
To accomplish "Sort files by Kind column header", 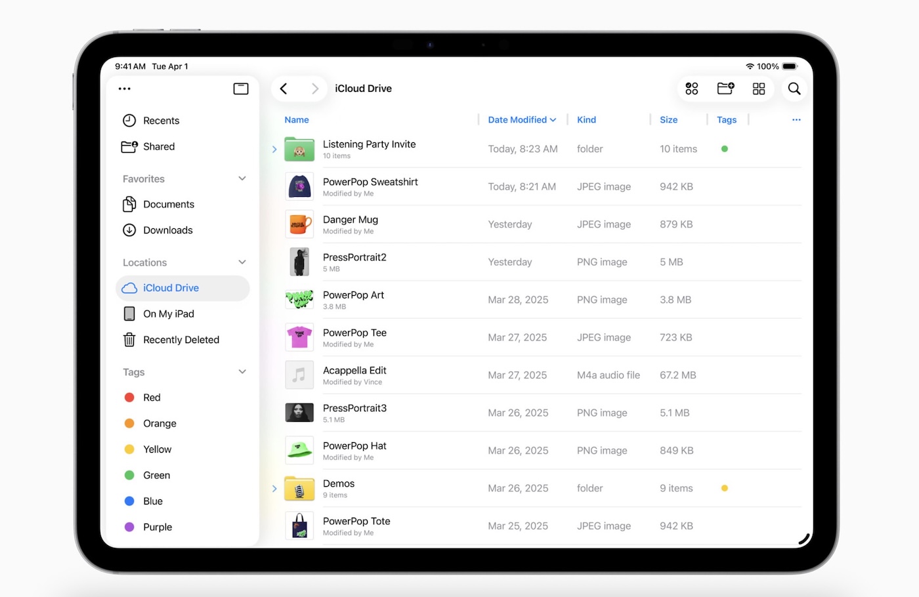I will (586, 120).
